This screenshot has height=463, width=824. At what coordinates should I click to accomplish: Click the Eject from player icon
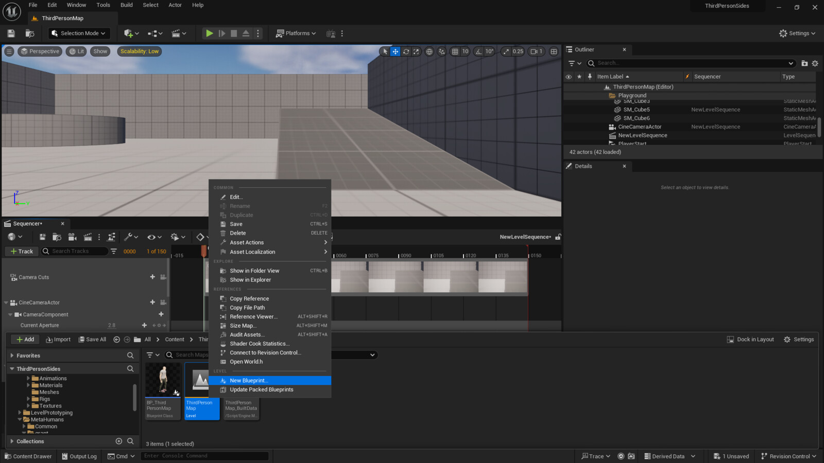pyautogui.click(x=246, y=33)
